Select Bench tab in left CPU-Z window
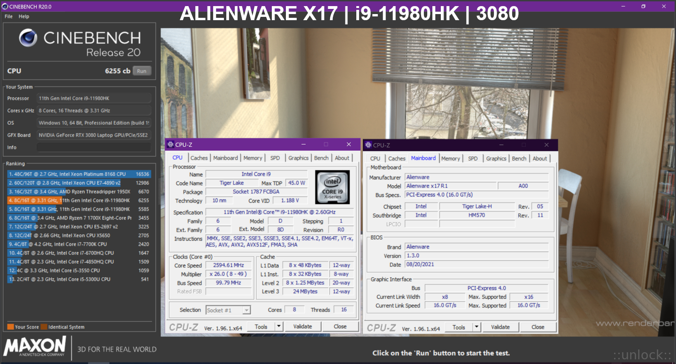 pyautogui.click(x=322, y=158)
